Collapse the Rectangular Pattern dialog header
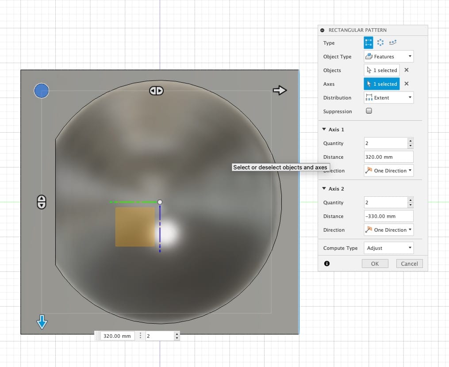The height and width of the screenshot is (367, 449). point(322,30)
